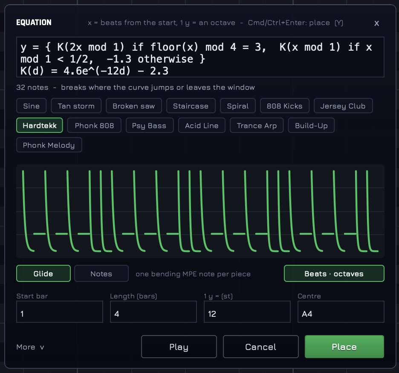Select the Trance Arp preset
This screenshot has width=399, height=373.
tap(257, 125)
